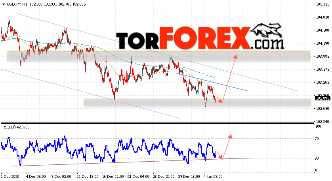Click the 16 Dec 11:00 time label
Image resolution: width=332 pixels, height=181 pixels.
tap(113, 177)
